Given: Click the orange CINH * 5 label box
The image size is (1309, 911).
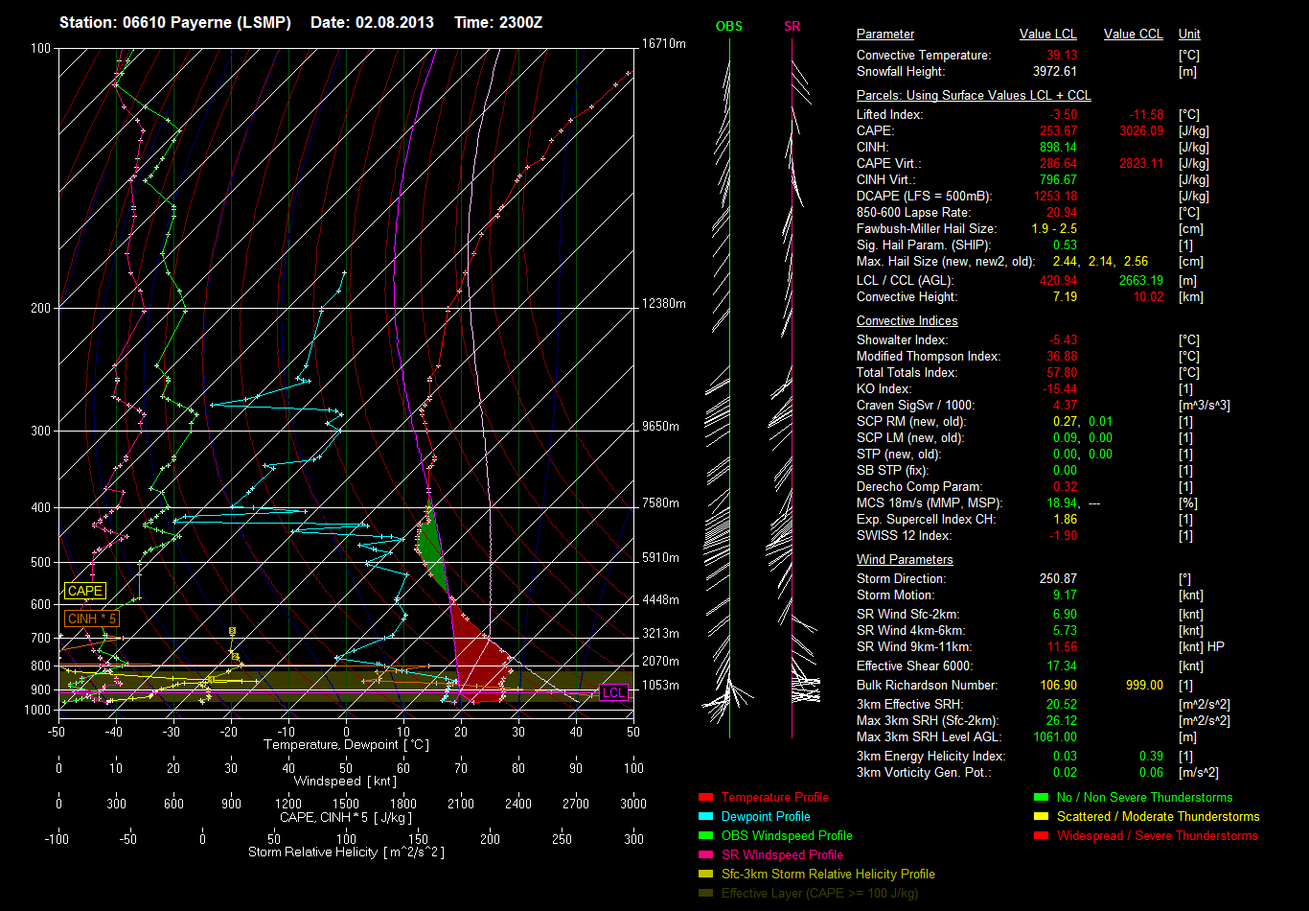Looking at the screenshot, I should [92, 619].
